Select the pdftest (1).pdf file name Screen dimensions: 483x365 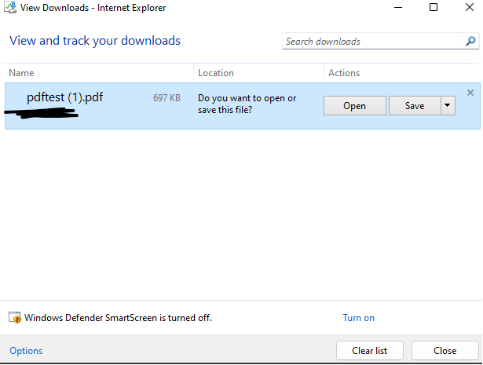[64, 97]
